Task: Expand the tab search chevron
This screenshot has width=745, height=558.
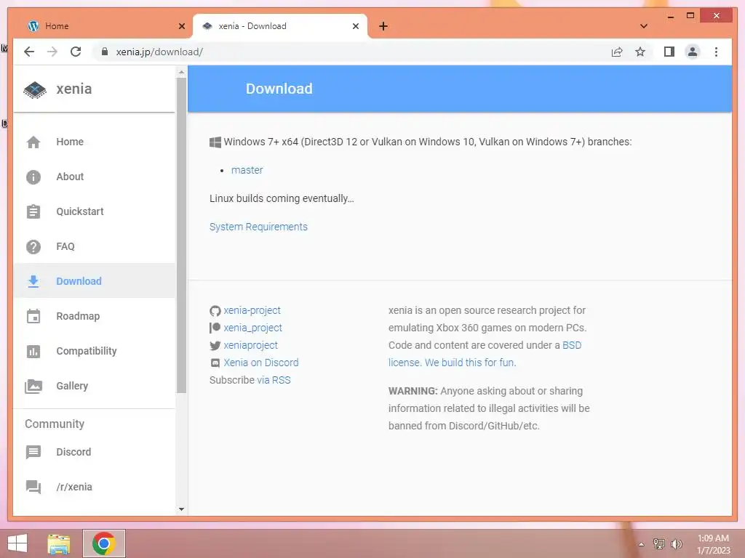Action: pos(644,26)
